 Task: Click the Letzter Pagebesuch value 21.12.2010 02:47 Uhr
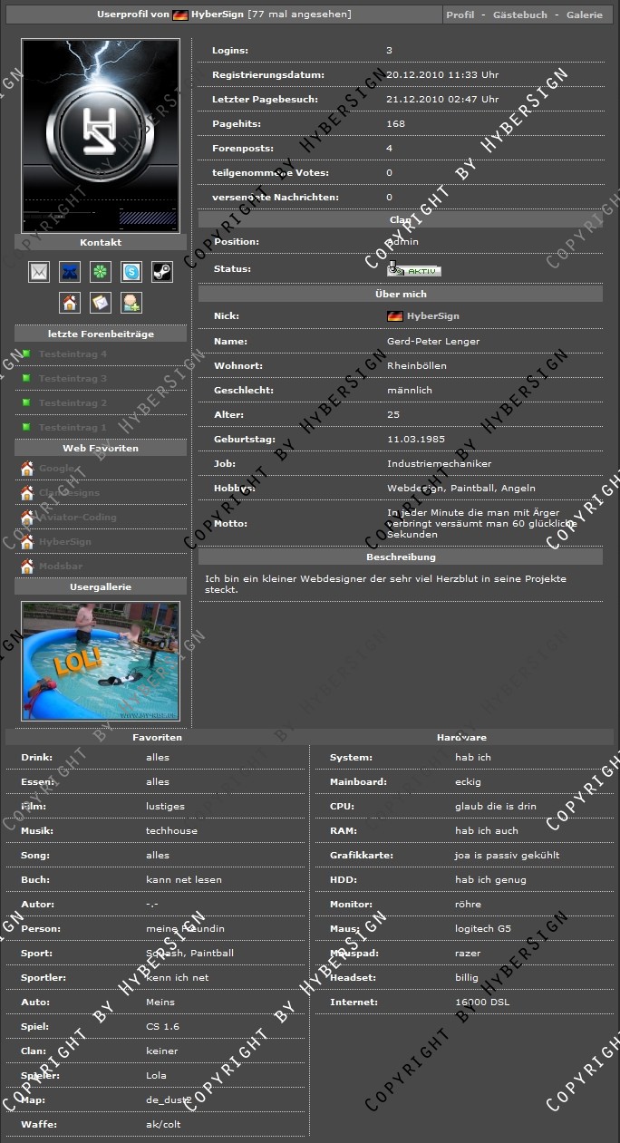[x=442, y=100]
